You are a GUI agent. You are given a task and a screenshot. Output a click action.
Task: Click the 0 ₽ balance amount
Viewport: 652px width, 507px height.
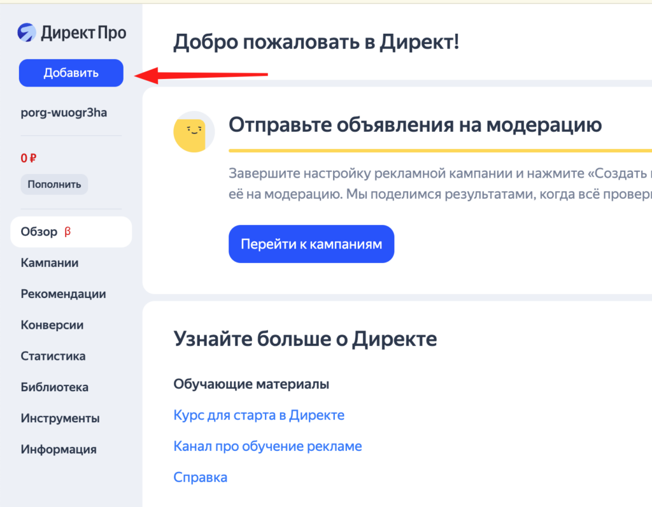pos(28,158)
